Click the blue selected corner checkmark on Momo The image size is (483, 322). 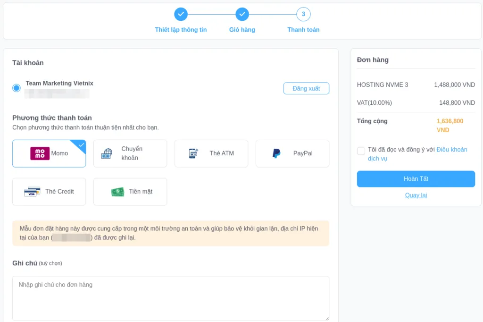81,144
